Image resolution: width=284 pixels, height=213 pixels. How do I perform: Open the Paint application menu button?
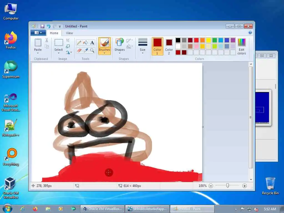pyautogui.click(x=38, y=33)
